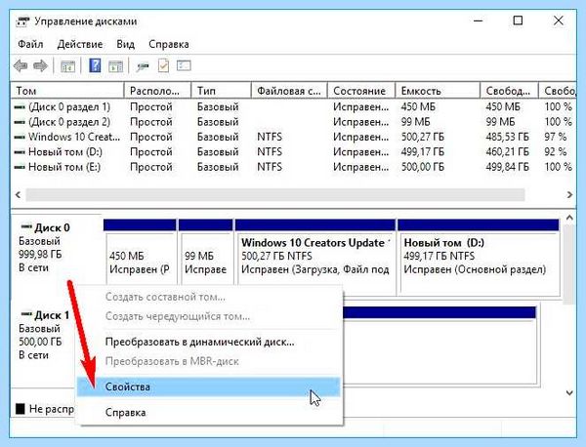Select the (Диск 0 раздел 1) row name
The height and width of the screenshot is (447, 586).
[69, 107]
